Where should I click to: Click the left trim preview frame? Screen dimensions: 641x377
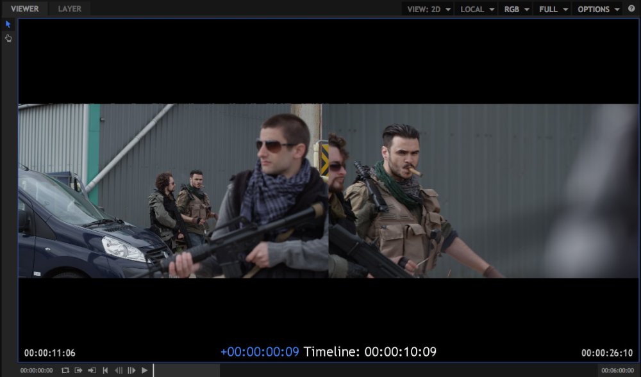point(173,191)
